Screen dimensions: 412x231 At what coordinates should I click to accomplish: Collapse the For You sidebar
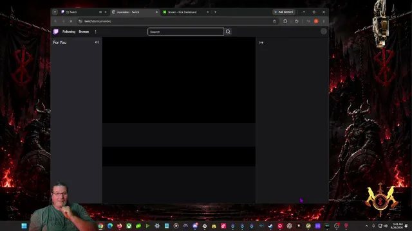97,42
